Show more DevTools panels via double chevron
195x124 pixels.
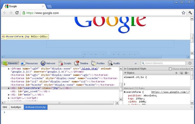point(136,63)
